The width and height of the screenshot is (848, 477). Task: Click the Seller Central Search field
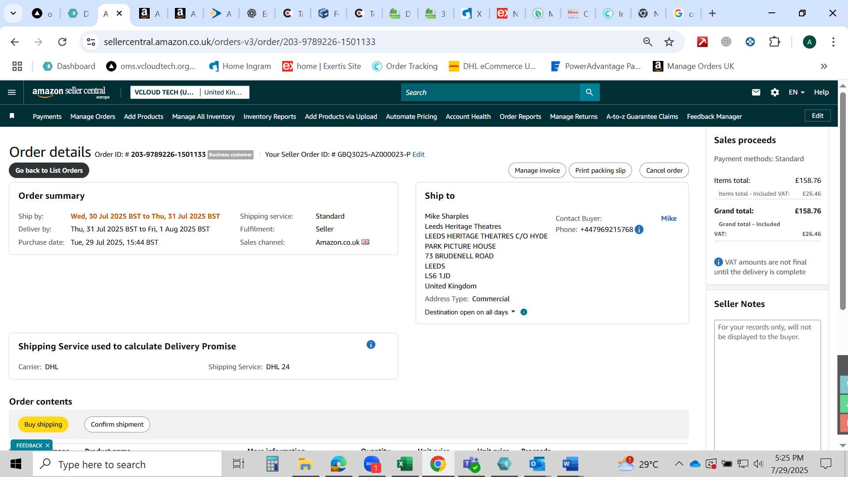point(490,92)
